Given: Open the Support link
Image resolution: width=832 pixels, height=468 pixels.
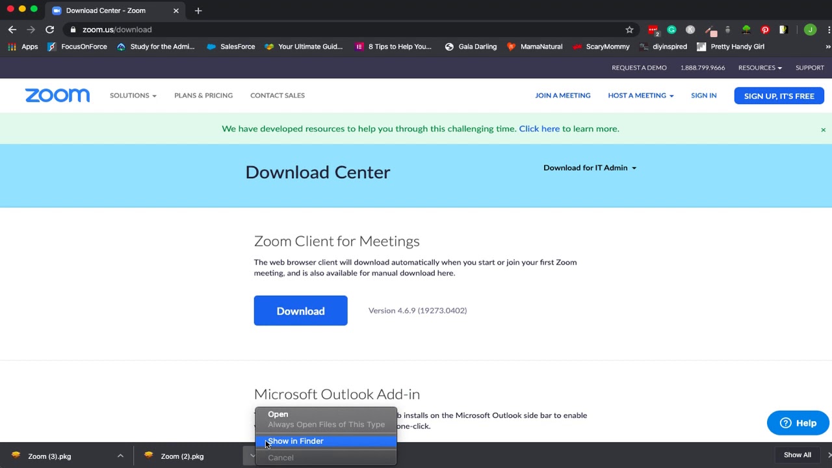Looking at the screenshot, I should (810, 68).
